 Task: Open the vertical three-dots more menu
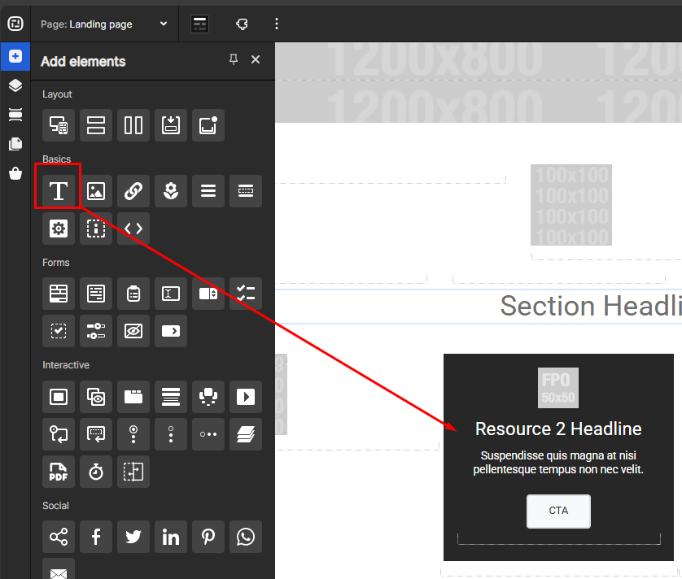(x=277, y=24)
